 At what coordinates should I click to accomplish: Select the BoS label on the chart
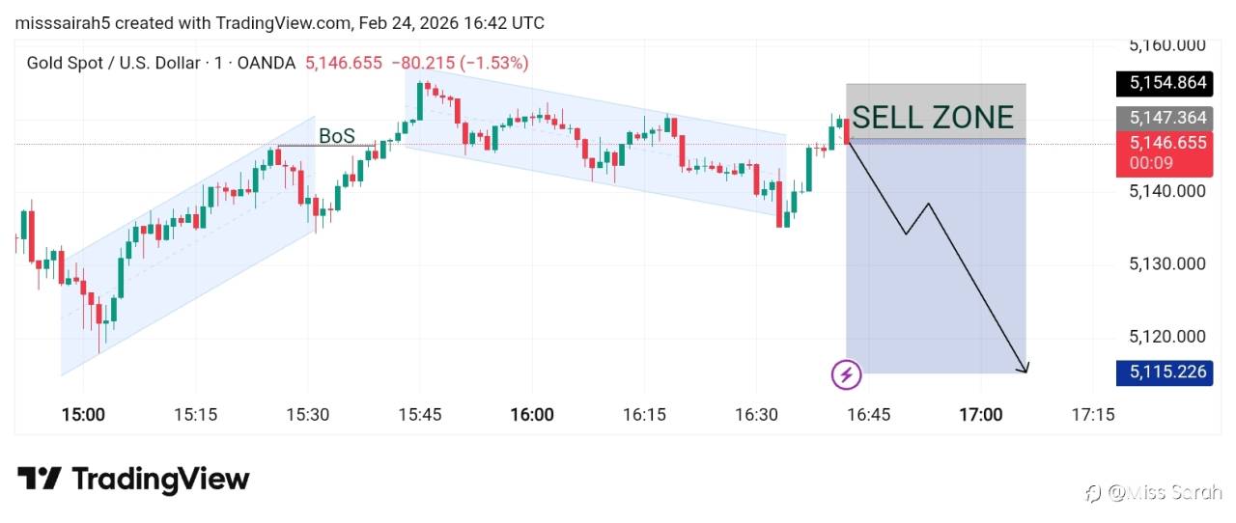click(x=336, y=136)
